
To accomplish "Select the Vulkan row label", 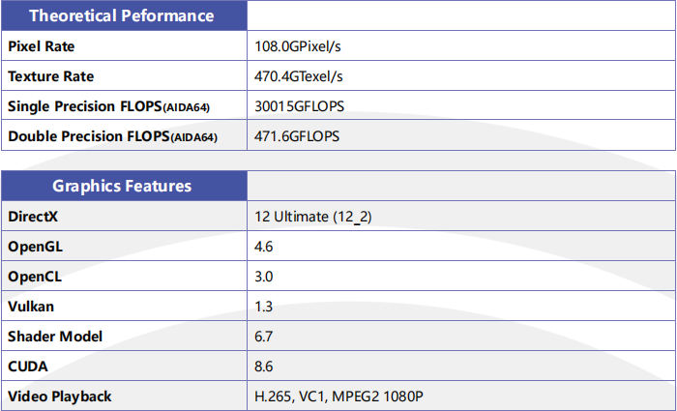I will tap(31, 307).
